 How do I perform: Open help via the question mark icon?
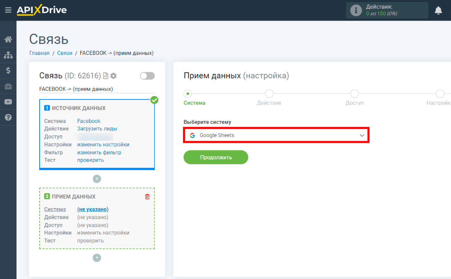coord(8,118)
